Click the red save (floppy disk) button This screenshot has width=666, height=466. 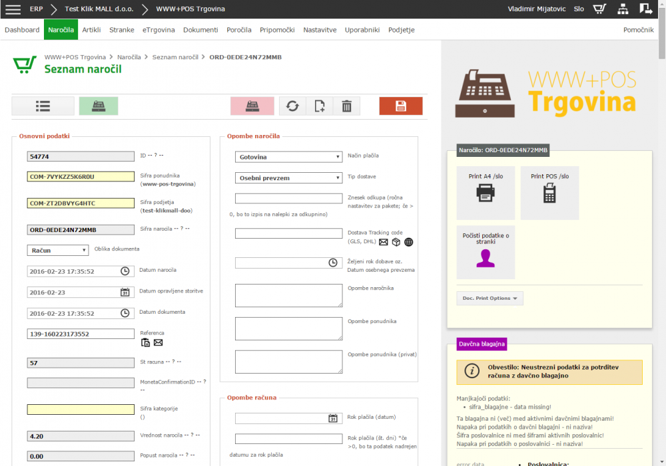pos(400,106)
